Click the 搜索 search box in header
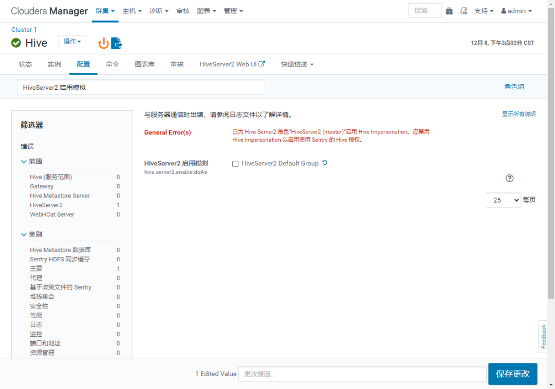The width and height of the screenshot is (555, 389). pyautogui.click(x=425, y=11)
